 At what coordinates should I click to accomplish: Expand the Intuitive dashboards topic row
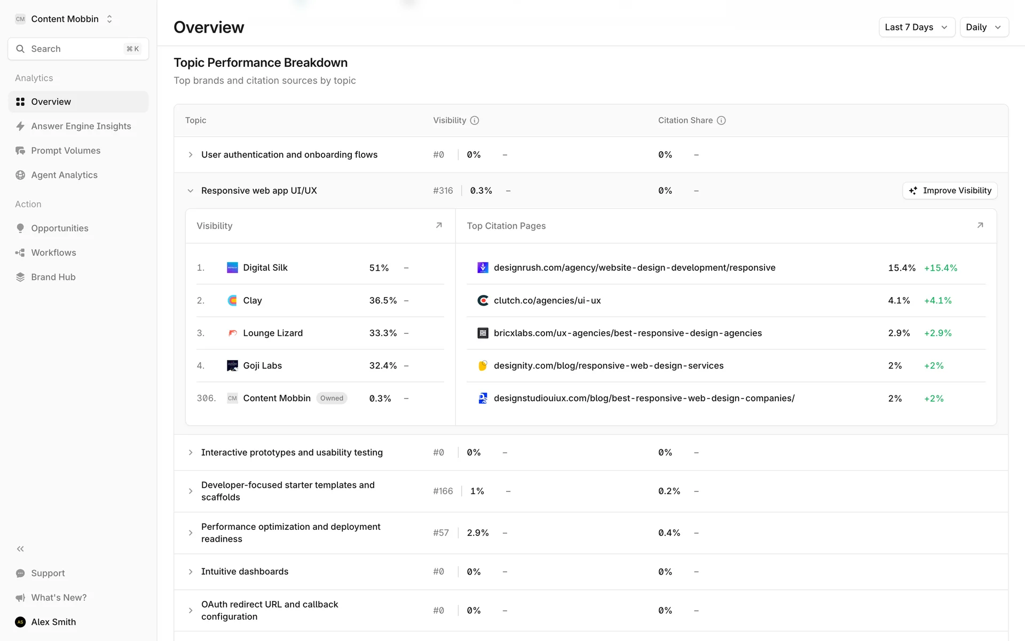click(191, 572)
